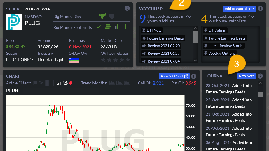Toggle the solid flag filter icon

coord(35,83)
